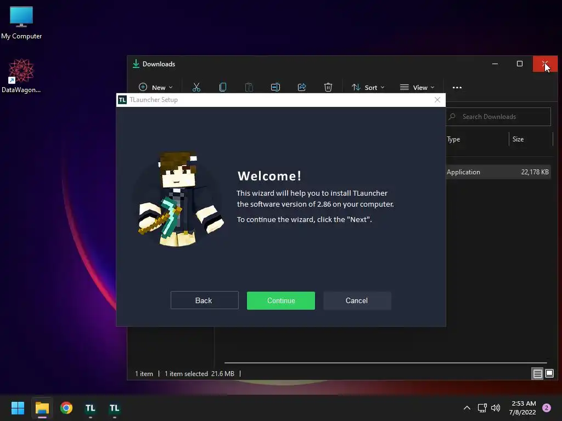562x421 pixels.
Task: Show hidden icons tray chevron
Action: (467, 408)
